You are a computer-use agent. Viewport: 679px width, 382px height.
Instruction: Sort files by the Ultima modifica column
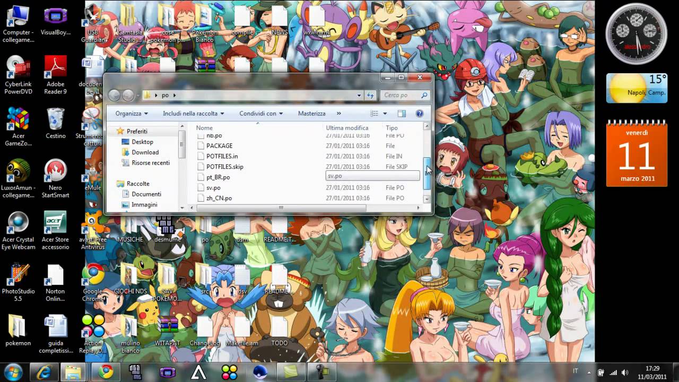[x=347, y=128]
